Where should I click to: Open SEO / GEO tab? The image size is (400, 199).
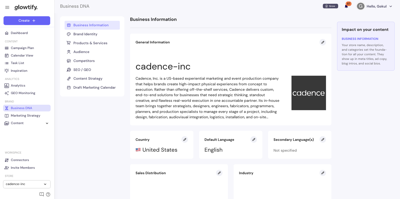92,70
